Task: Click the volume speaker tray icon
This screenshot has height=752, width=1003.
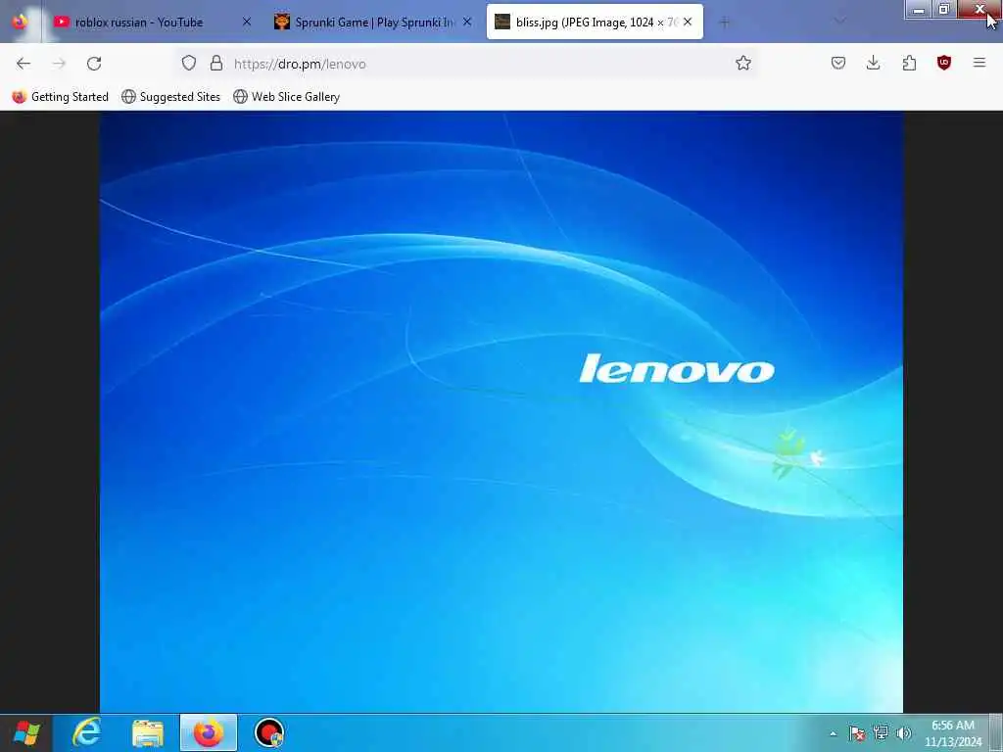Action: [904, 733]
